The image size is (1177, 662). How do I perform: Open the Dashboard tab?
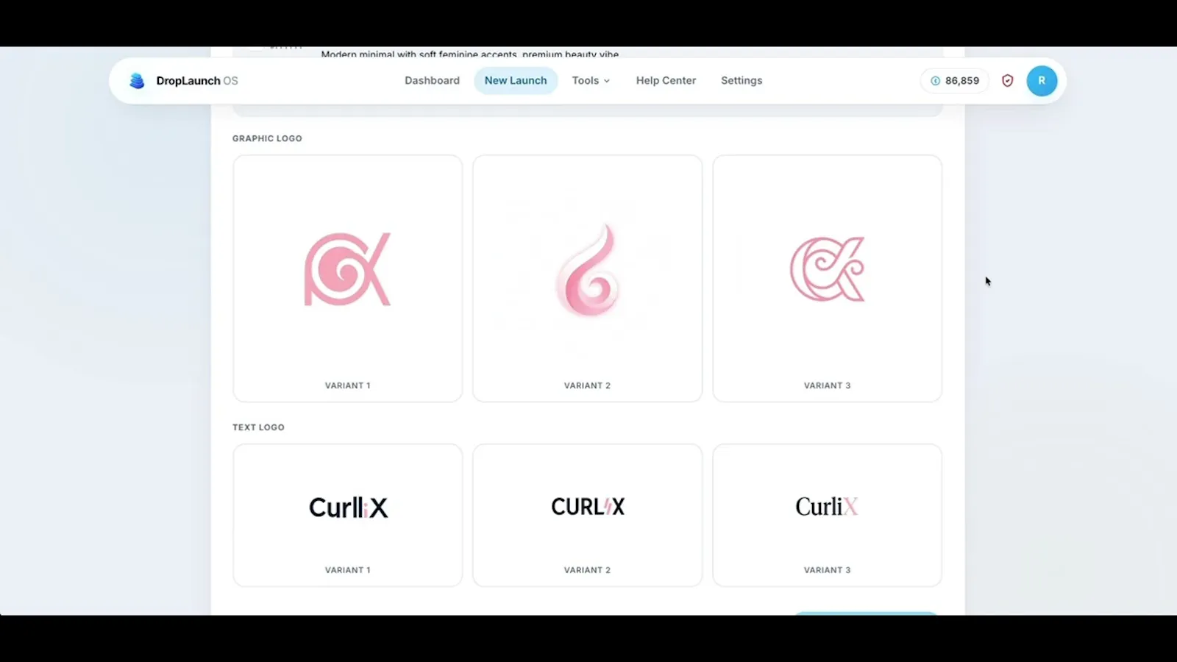coord(432,81)
